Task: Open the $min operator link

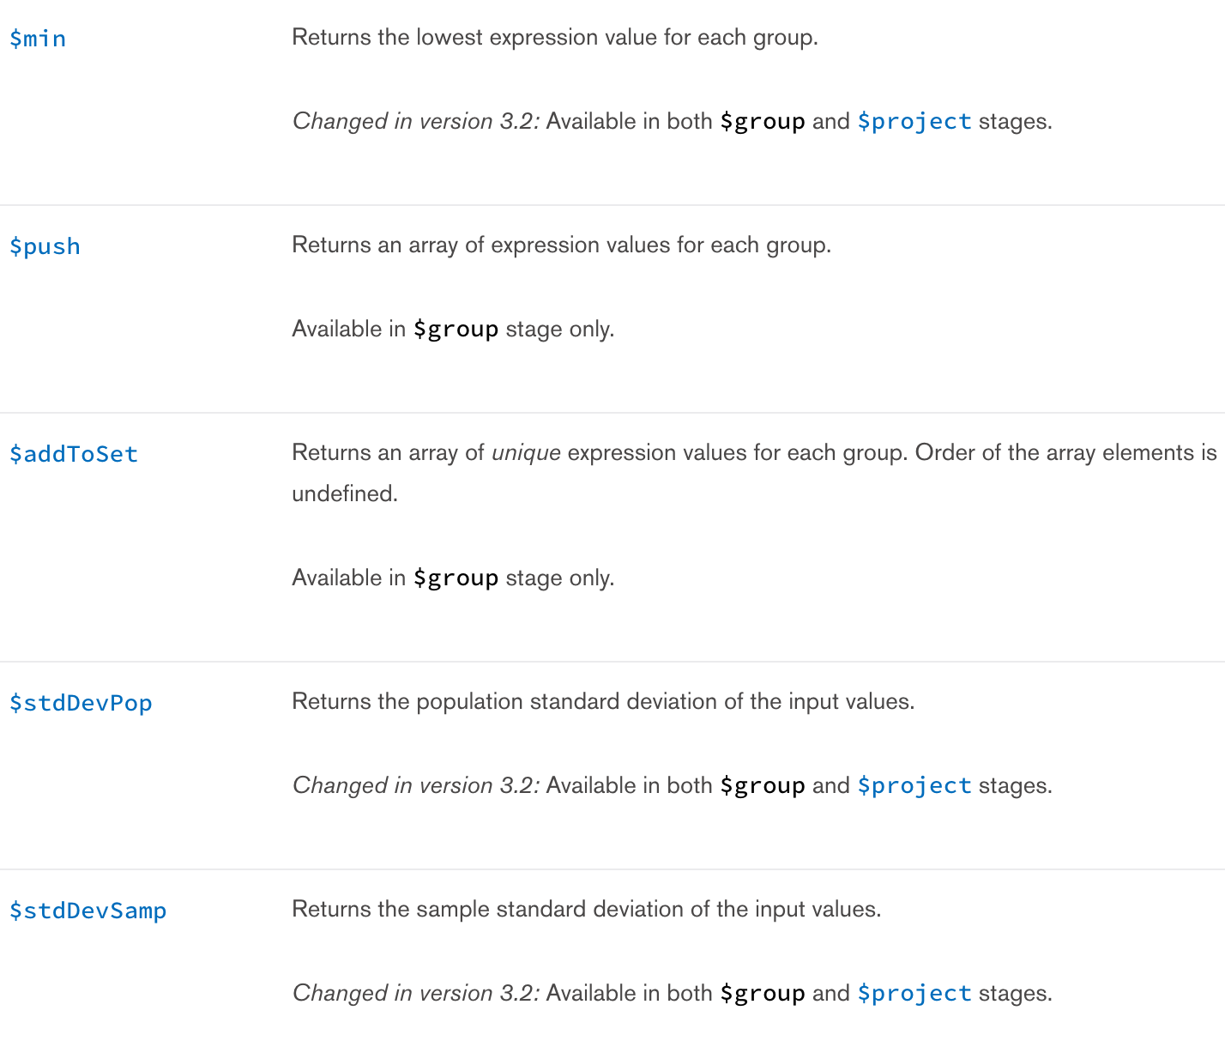Action: 38,39
